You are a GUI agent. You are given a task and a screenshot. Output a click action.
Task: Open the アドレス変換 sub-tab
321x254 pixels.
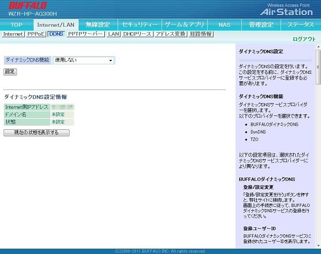pyautogui.click(x=171, y=34)
